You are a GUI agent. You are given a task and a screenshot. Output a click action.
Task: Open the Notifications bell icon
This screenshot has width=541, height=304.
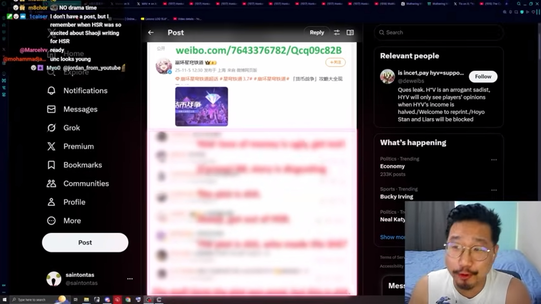(x=51, y=91)
